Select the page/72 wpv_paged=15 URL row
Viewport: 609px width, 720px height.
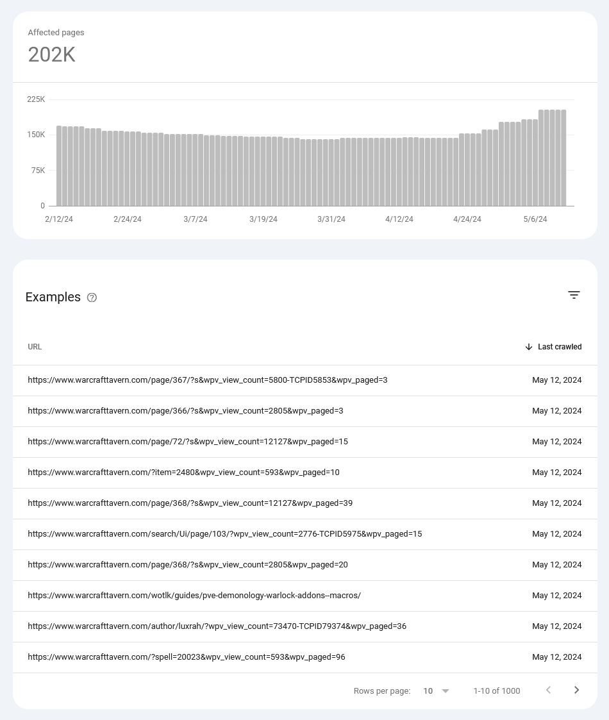pyautogui.click(x=305, y=442)
